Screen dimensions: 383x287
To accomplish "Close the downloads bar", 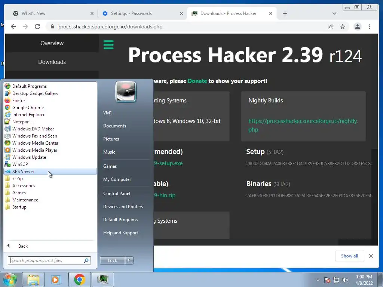I will point(371,256).
